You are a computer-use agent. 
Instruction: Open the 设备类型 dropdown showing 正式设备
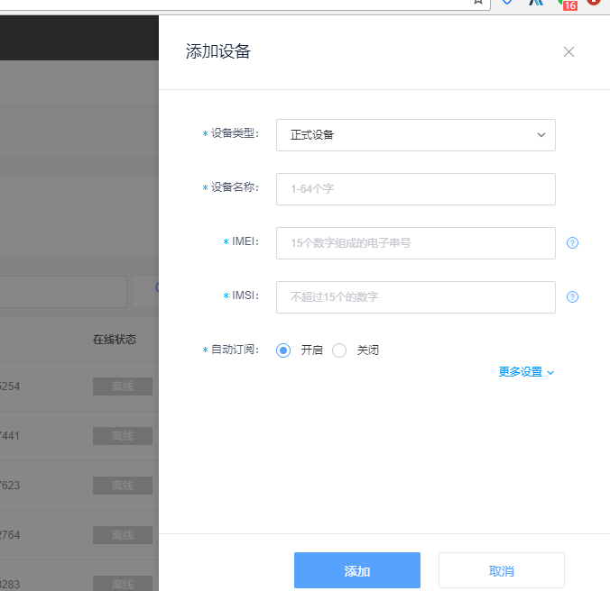(415, 135)
